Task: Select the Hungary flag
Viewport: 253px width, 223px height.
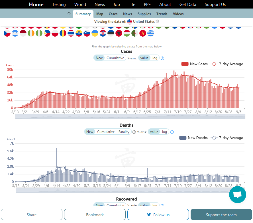Action: coord(127,33)
